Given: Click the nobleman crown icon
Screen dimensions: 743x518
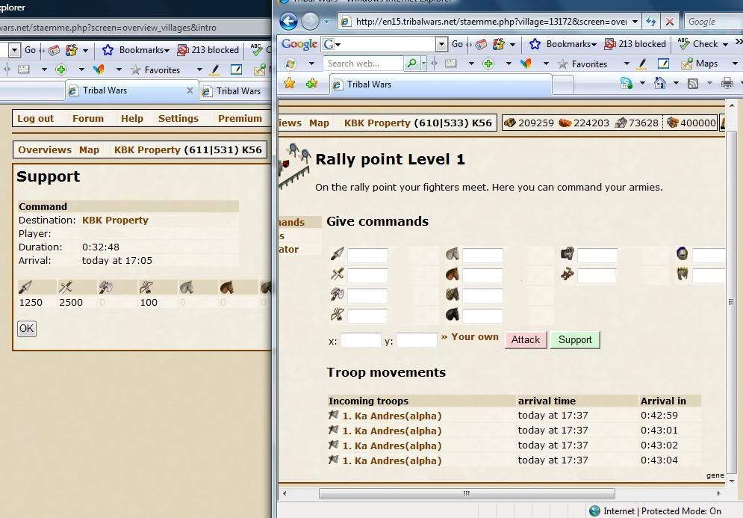Looking at the screenshot, I should pos(683,274).
